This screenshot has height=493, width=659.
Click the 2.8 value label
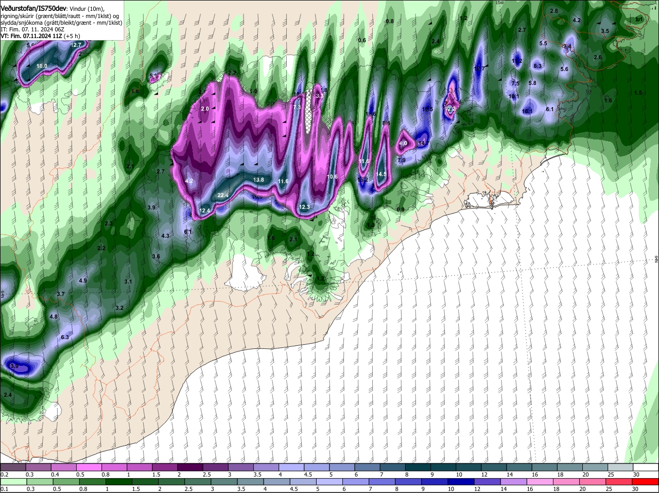click(x=554, y=11)
